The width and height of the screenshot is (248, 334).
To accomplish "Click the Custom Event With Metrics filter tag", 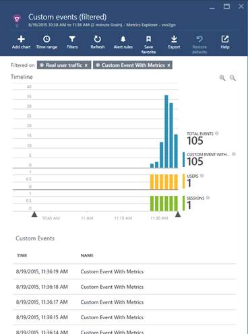I will coord(133,65).
